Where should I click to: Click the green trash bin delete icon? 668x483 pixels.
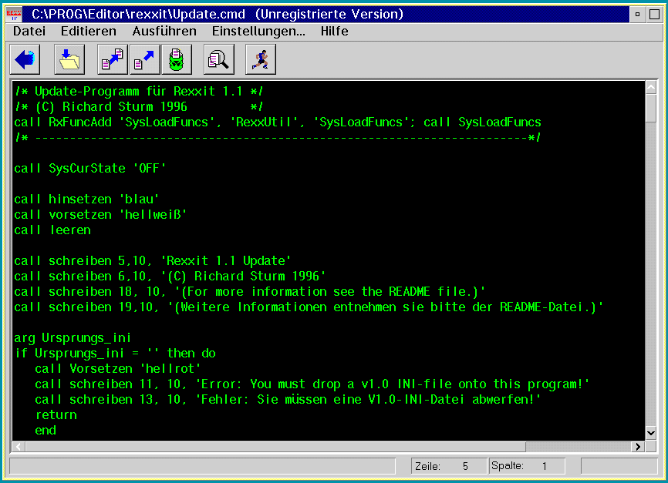tap(177, 59)
